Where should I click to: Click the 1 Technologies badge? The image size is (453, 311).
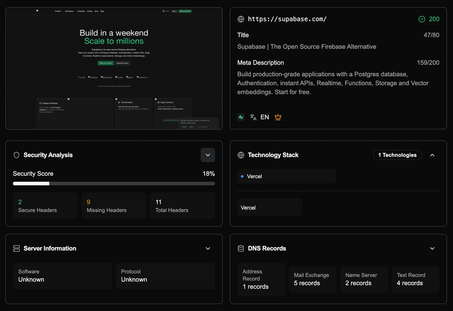397,155
